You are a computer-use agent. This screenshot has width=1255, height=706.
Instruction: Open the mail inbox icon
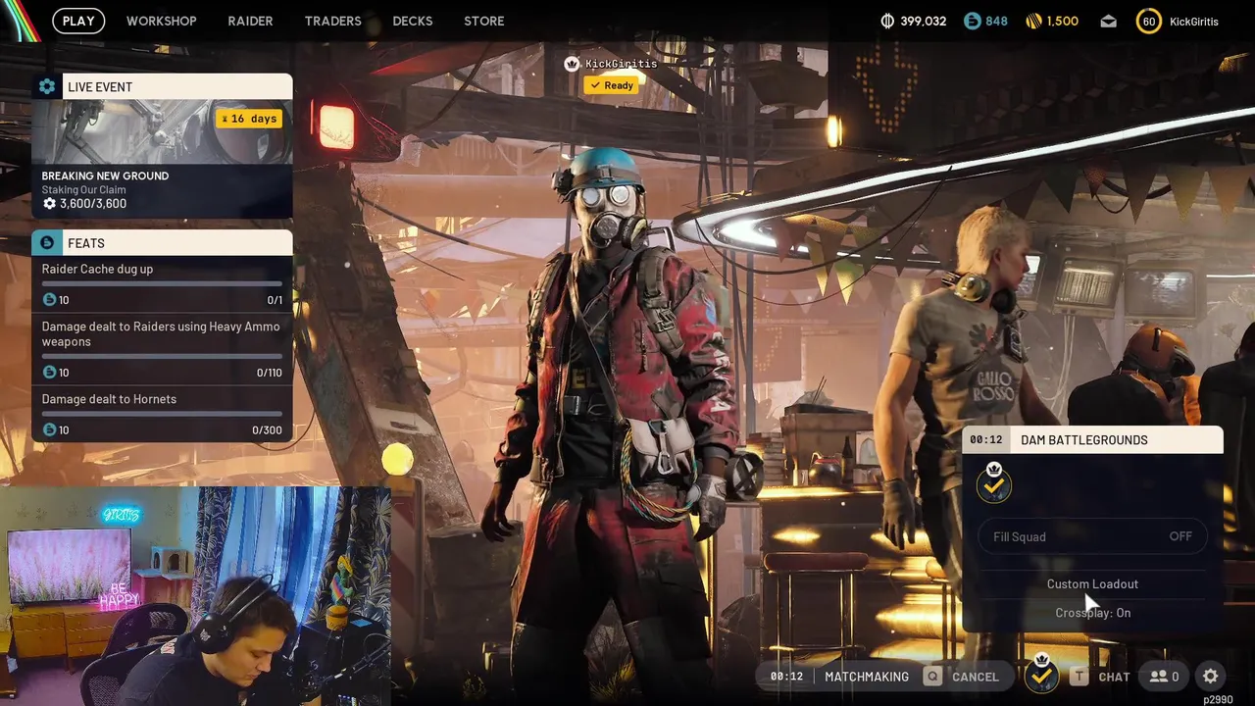(x=1108, y=21)
